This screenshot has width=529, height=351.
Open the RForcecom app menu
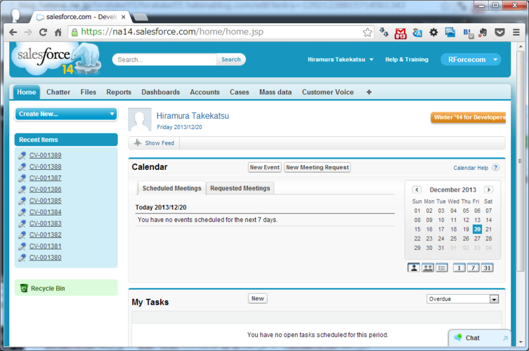tap(471, 59)
